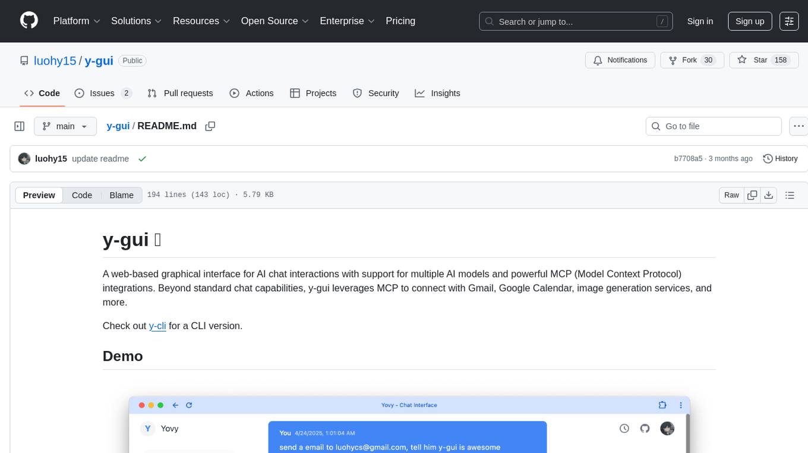The height and width of the screenshot is (453, 808).
Task: Click the Notifications bell button
Action: tap(620, 60)
